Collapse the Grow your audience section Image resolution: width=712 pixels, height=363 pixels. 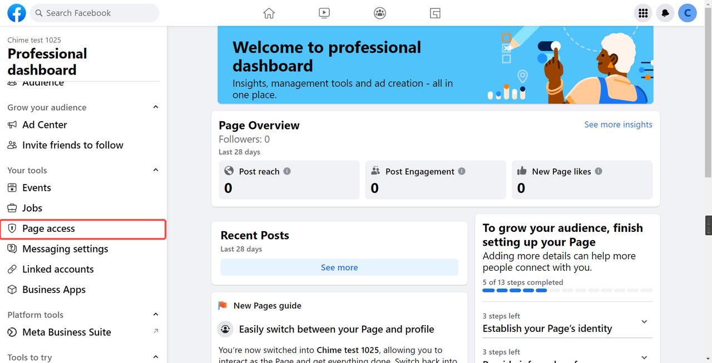(x=156, y=107)
